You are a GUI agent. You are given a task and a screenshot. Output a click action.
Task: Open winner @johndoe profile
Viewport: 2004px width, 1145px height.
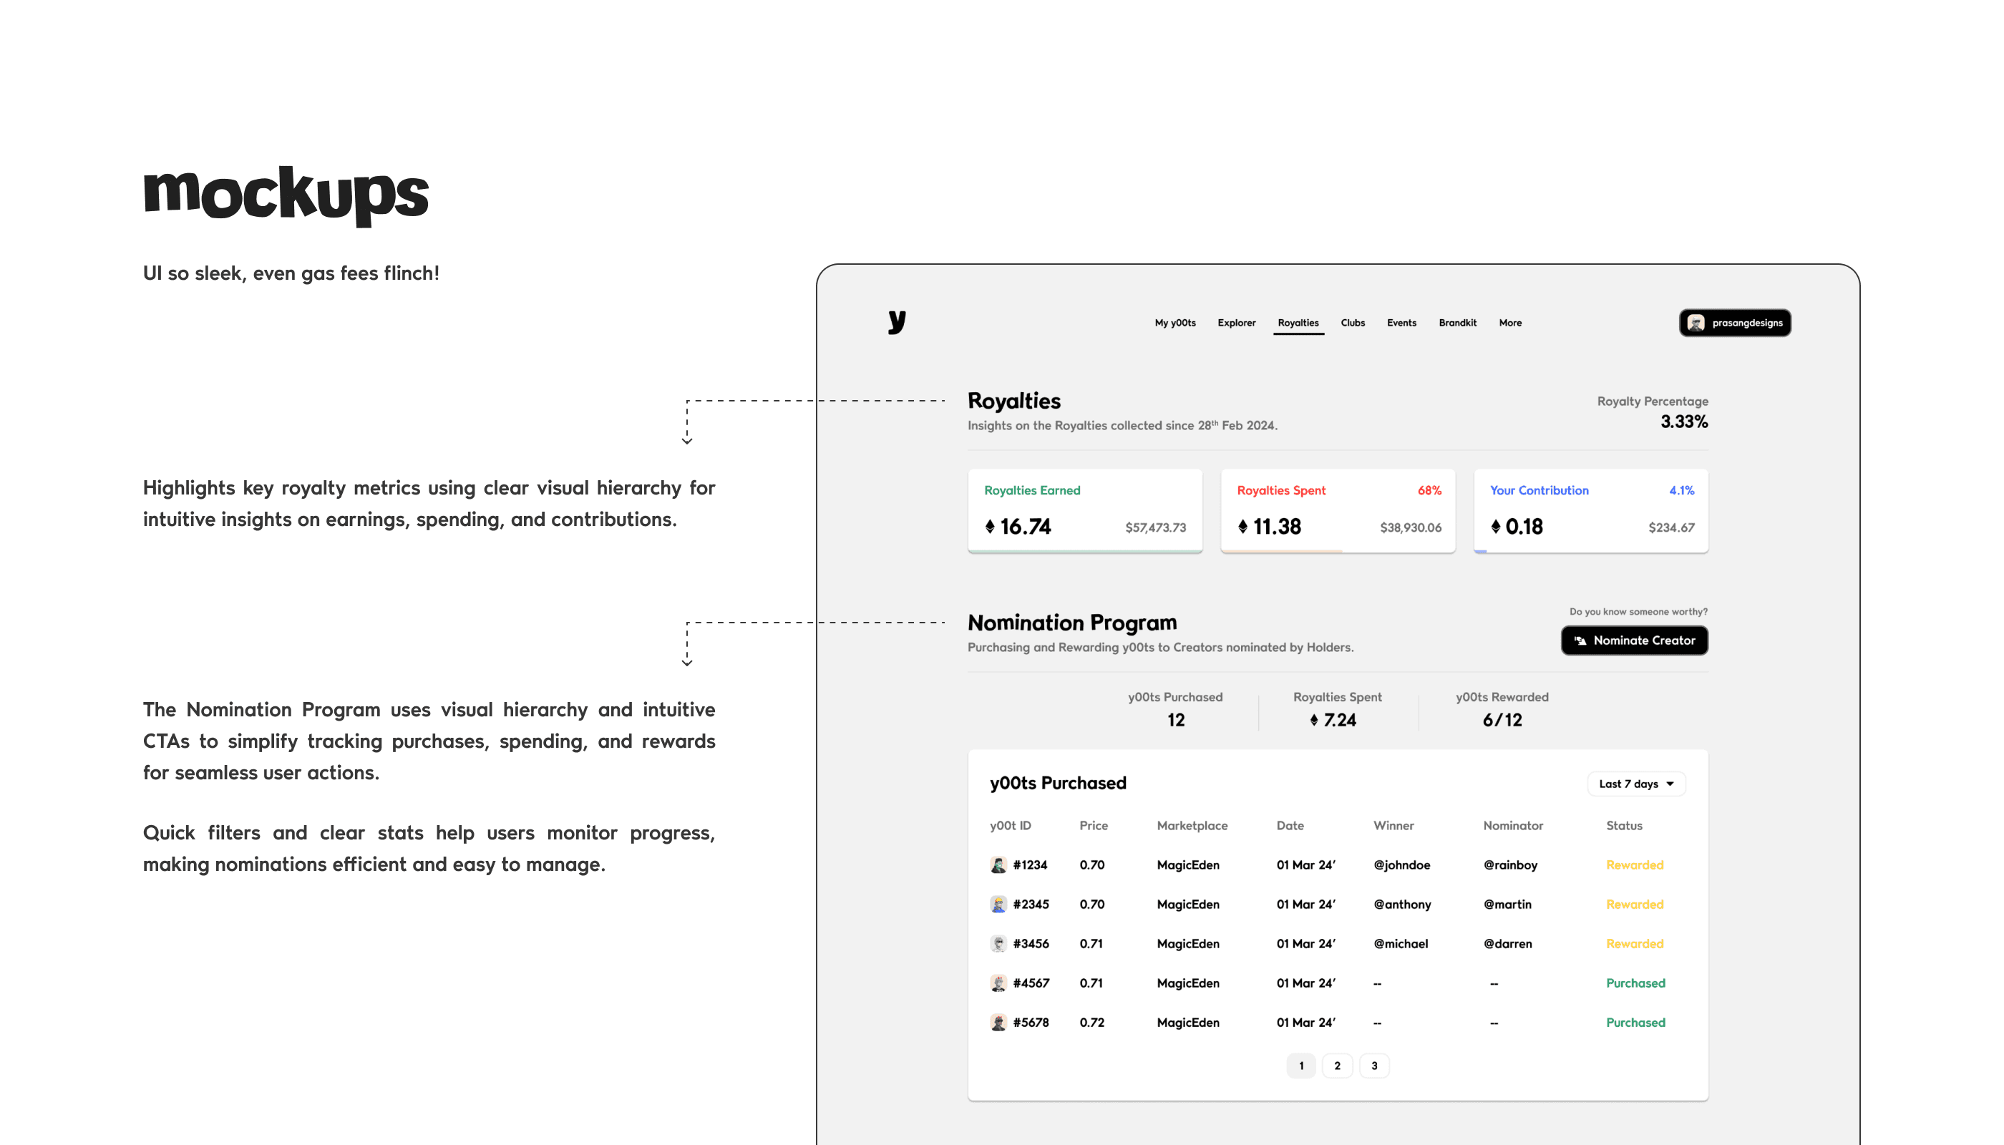pyautogui.click(x=1401, y=865)
